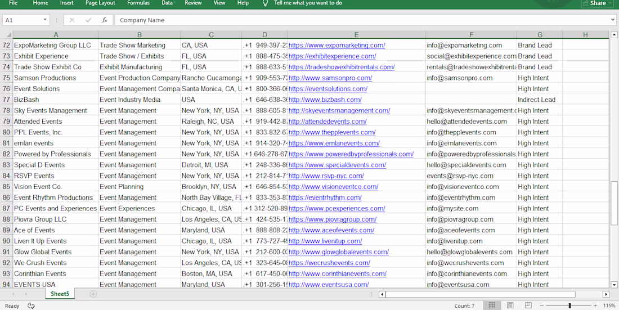Open the Data ribbon tab
Screen dimensions: 619x310
click(167, 3)
